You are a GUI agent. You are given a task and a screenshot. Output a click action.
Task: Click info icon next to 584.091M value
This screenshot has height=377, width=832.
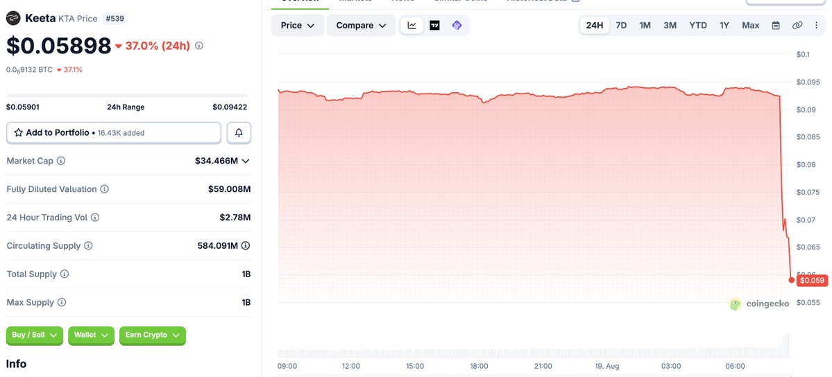[246, 246]
